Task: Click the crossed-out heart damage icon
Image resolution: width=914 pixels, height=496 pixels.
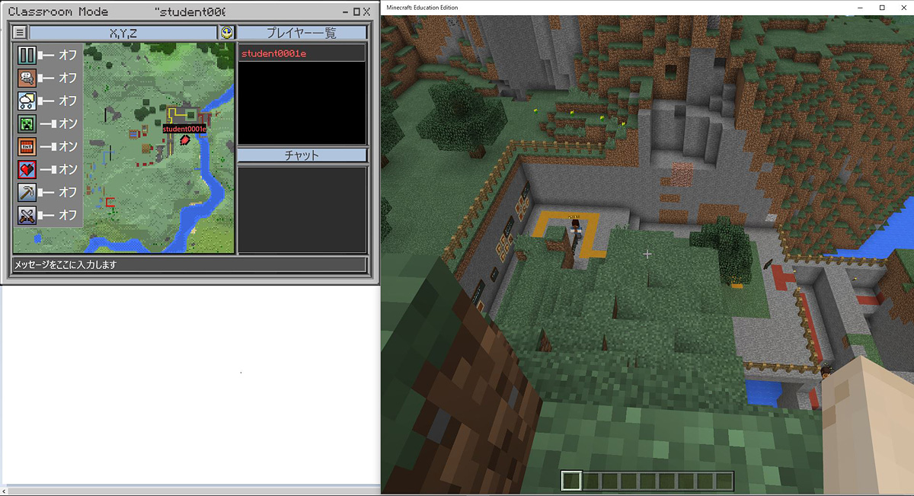Action: tap(25, 169)
